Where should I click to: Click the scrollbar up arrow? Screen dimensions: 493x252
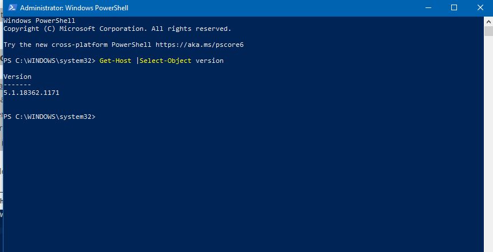click(x=487, y=21)
